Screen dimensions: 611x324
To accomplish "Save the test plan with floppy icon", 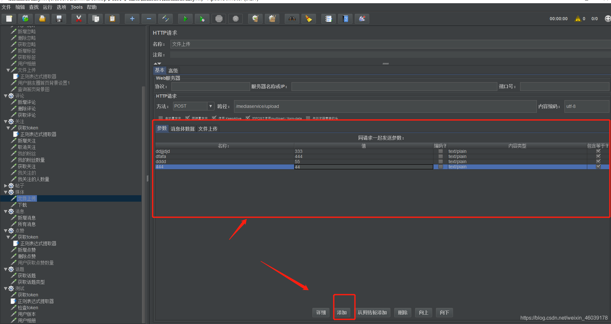I will (59, 19).
